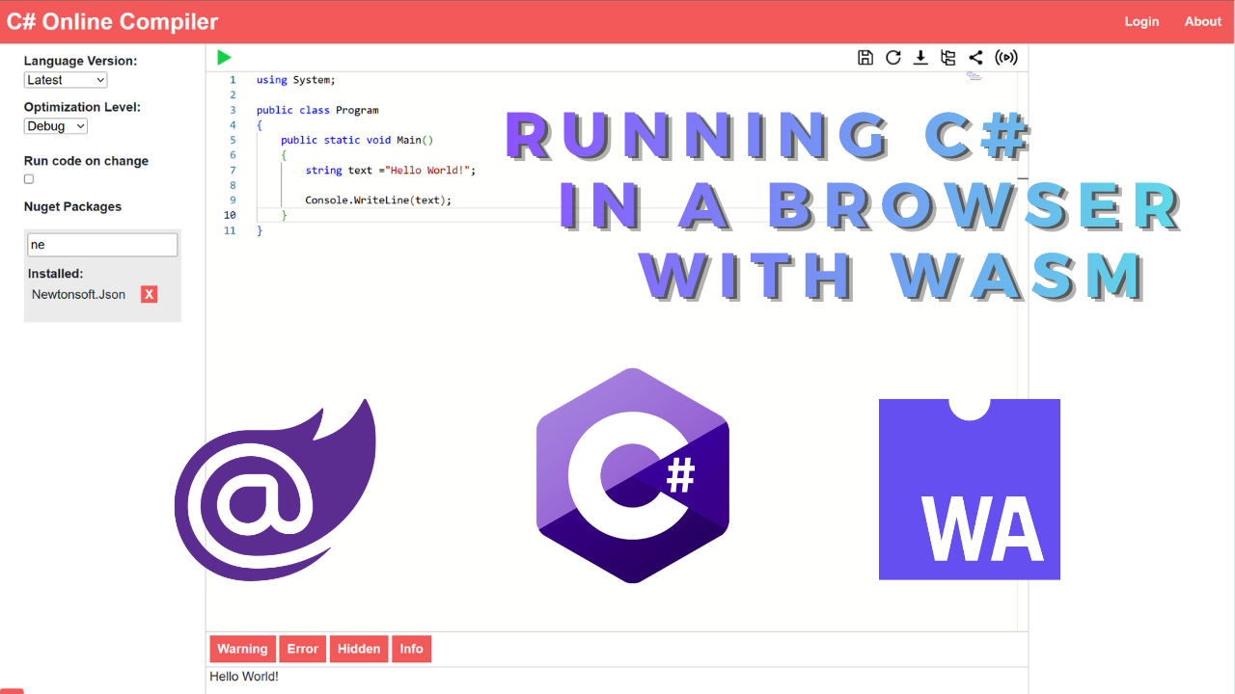Click the Hello World! console output text

(x=244, y=677)
